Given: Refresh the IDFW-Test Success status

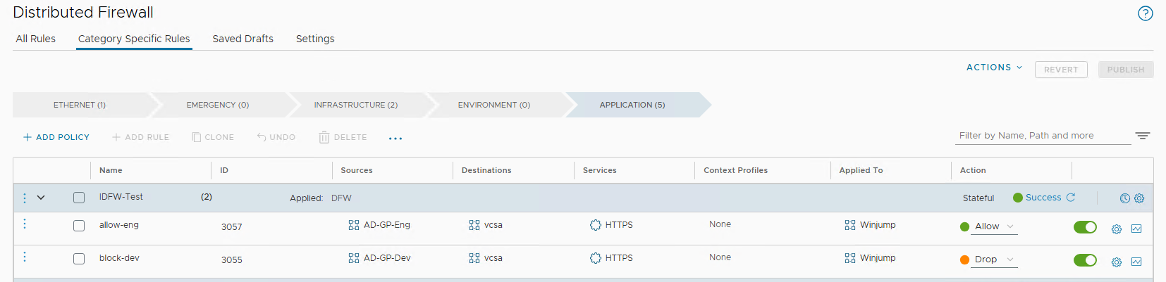Looking at the screenshot, I should 1070,198.
